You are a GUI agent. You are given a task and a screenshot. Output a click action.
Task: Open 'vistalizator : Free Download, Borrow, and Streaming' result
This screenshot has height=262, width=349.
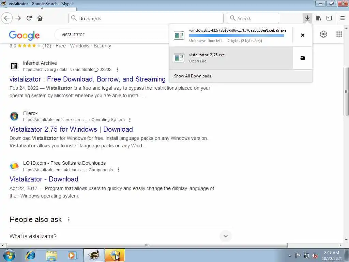(x=88, y=79)
